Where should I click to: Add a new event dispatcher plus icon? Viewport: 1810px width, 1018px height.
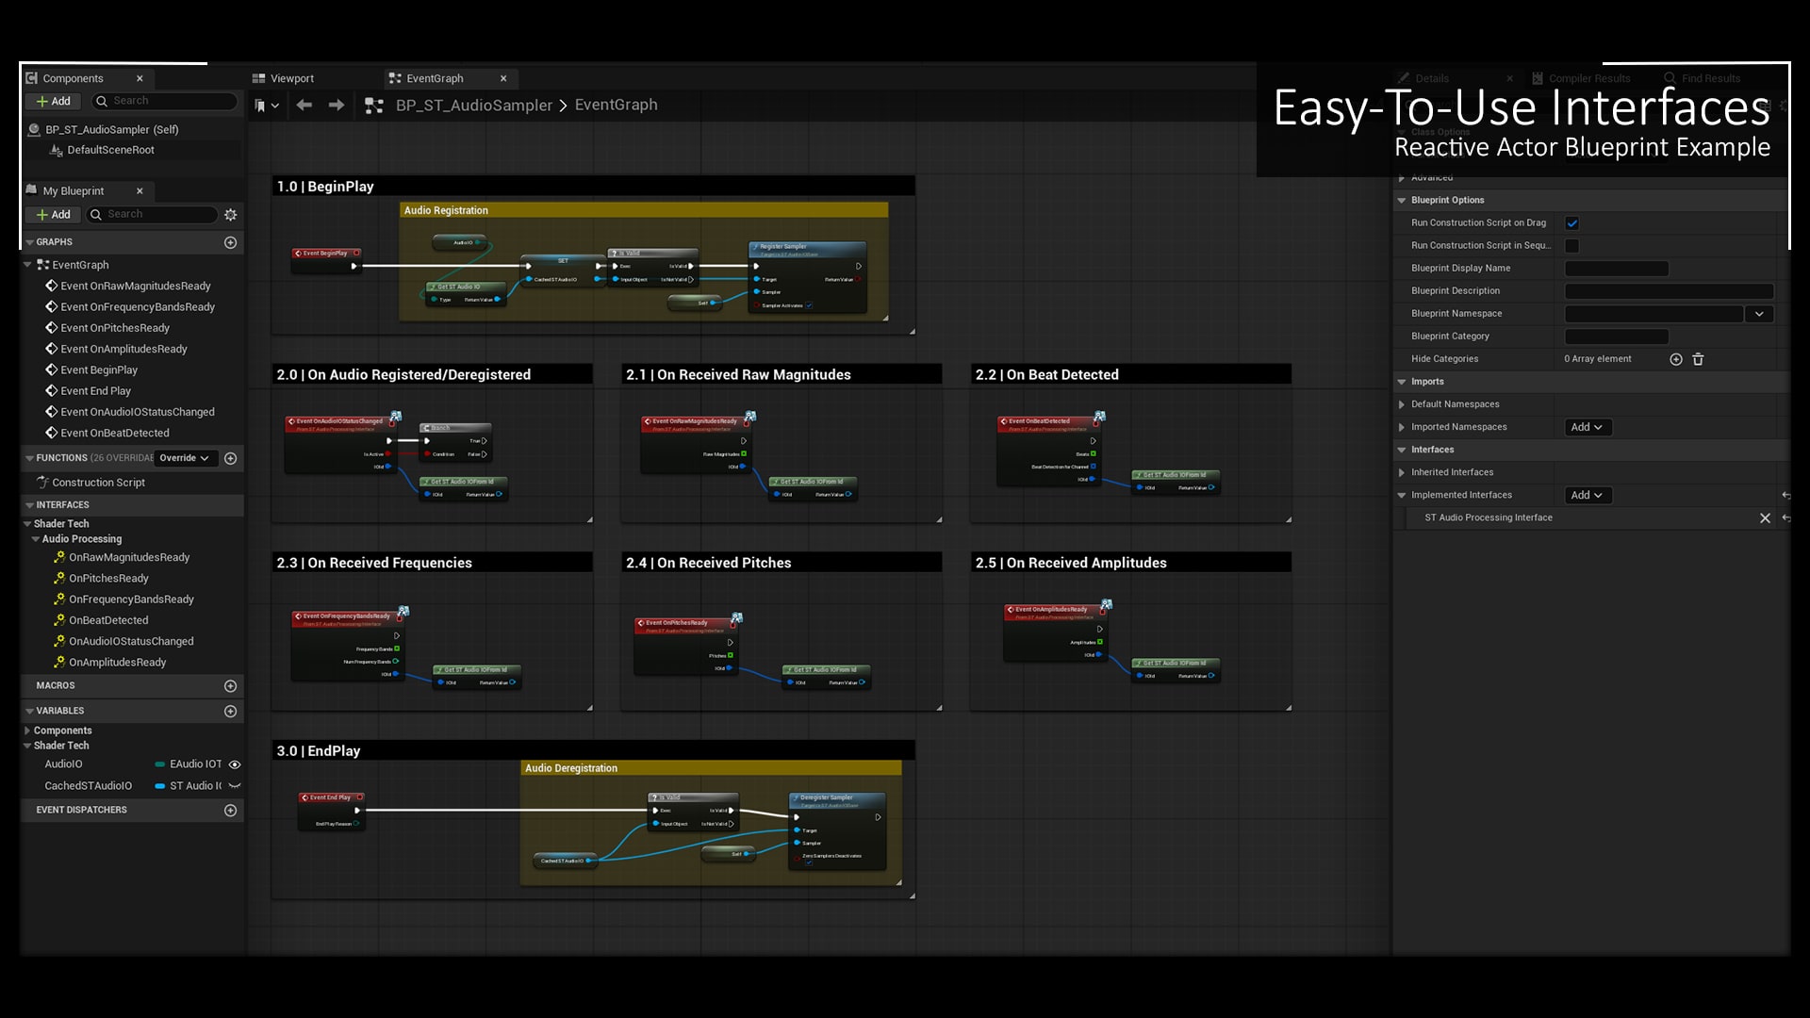pyautogui.click(x=230, y=810)
